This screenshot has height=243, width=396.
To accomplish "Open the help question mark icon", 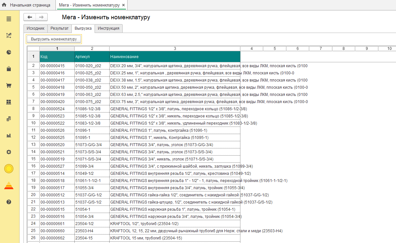I will click(x=9, y=202).
